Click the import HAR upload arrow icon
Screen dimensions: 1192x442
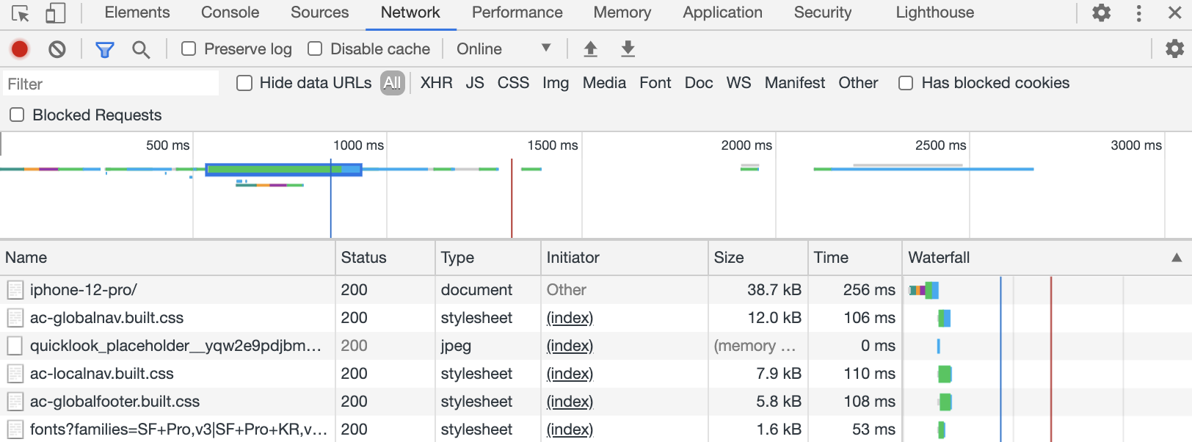point(590,49)
